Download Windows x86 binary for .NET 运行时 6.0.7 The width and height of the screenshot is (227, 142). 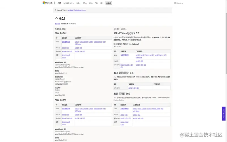(x=142, y=118)
